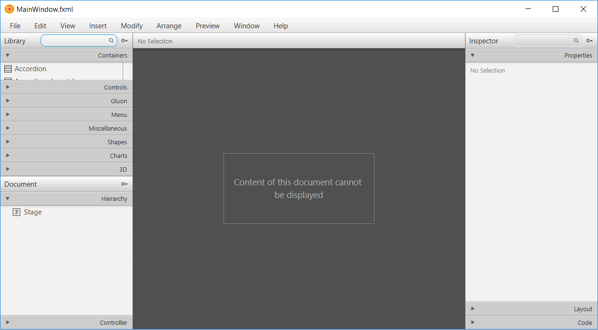Open the Inspector search settings gear
Screen dimensions: 598x330
[x=590, y=41]
